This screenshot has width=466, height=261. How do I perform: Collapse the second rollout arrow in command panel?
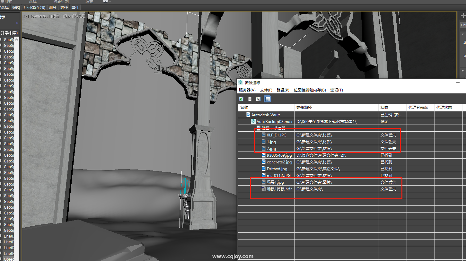463,71
